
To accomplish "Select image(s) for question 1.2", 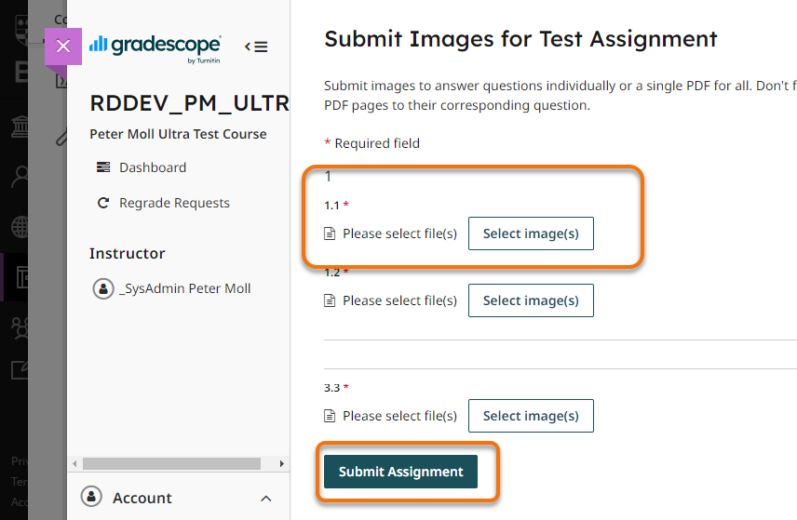I will 531,300.
